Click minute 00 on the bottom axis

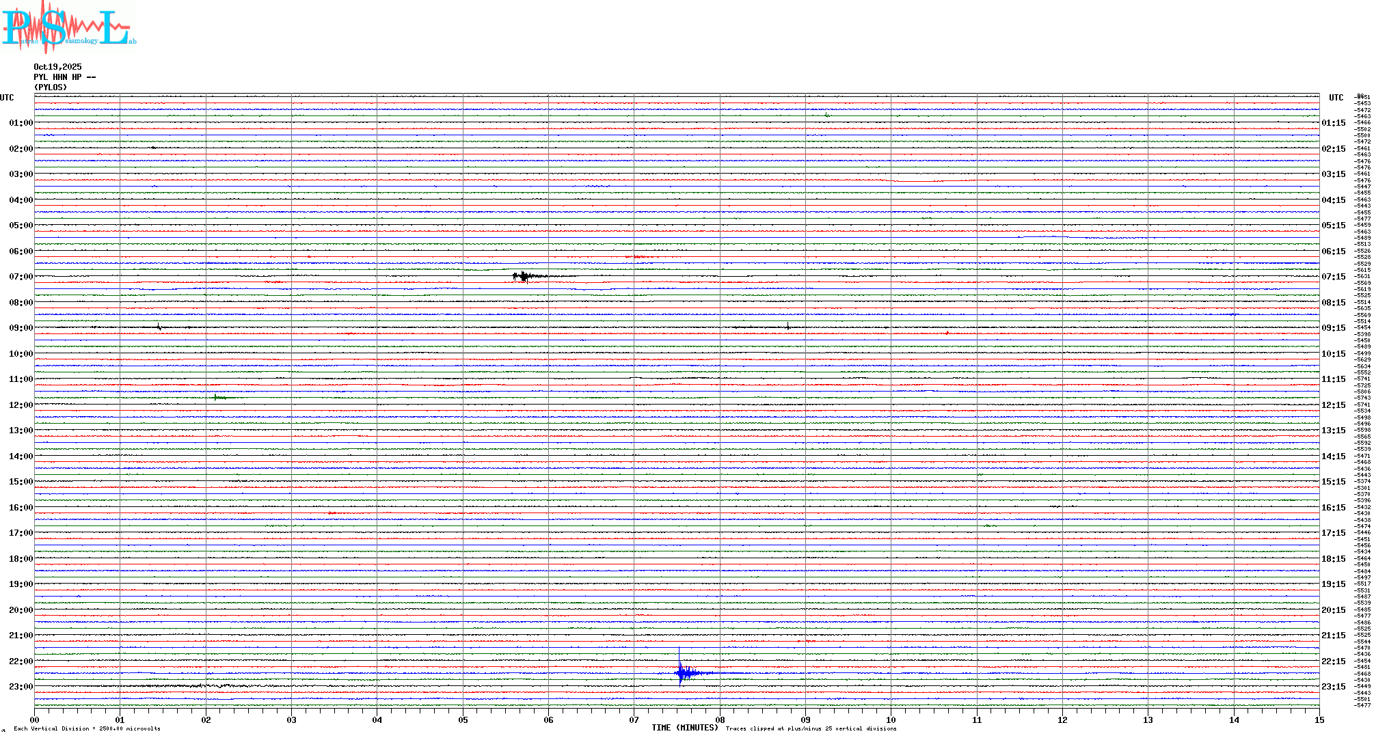[35, 720]
